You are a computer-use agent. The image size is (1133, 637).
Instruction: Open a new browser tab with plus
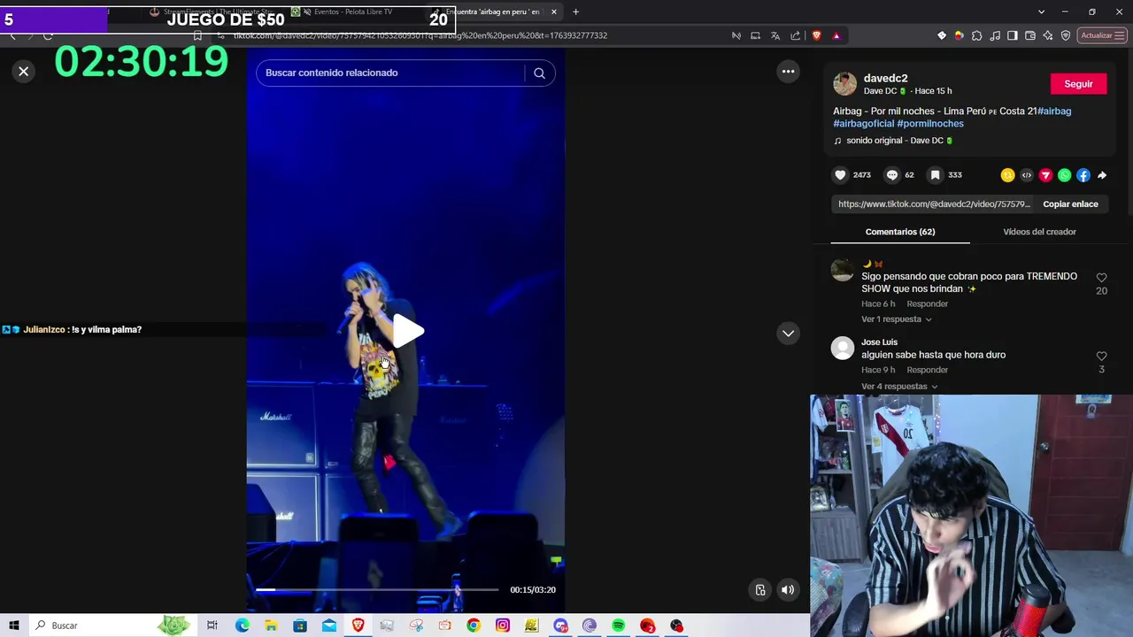[x=575, y=12]
